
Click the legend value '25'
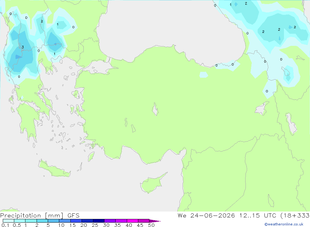tap(95, 225)
